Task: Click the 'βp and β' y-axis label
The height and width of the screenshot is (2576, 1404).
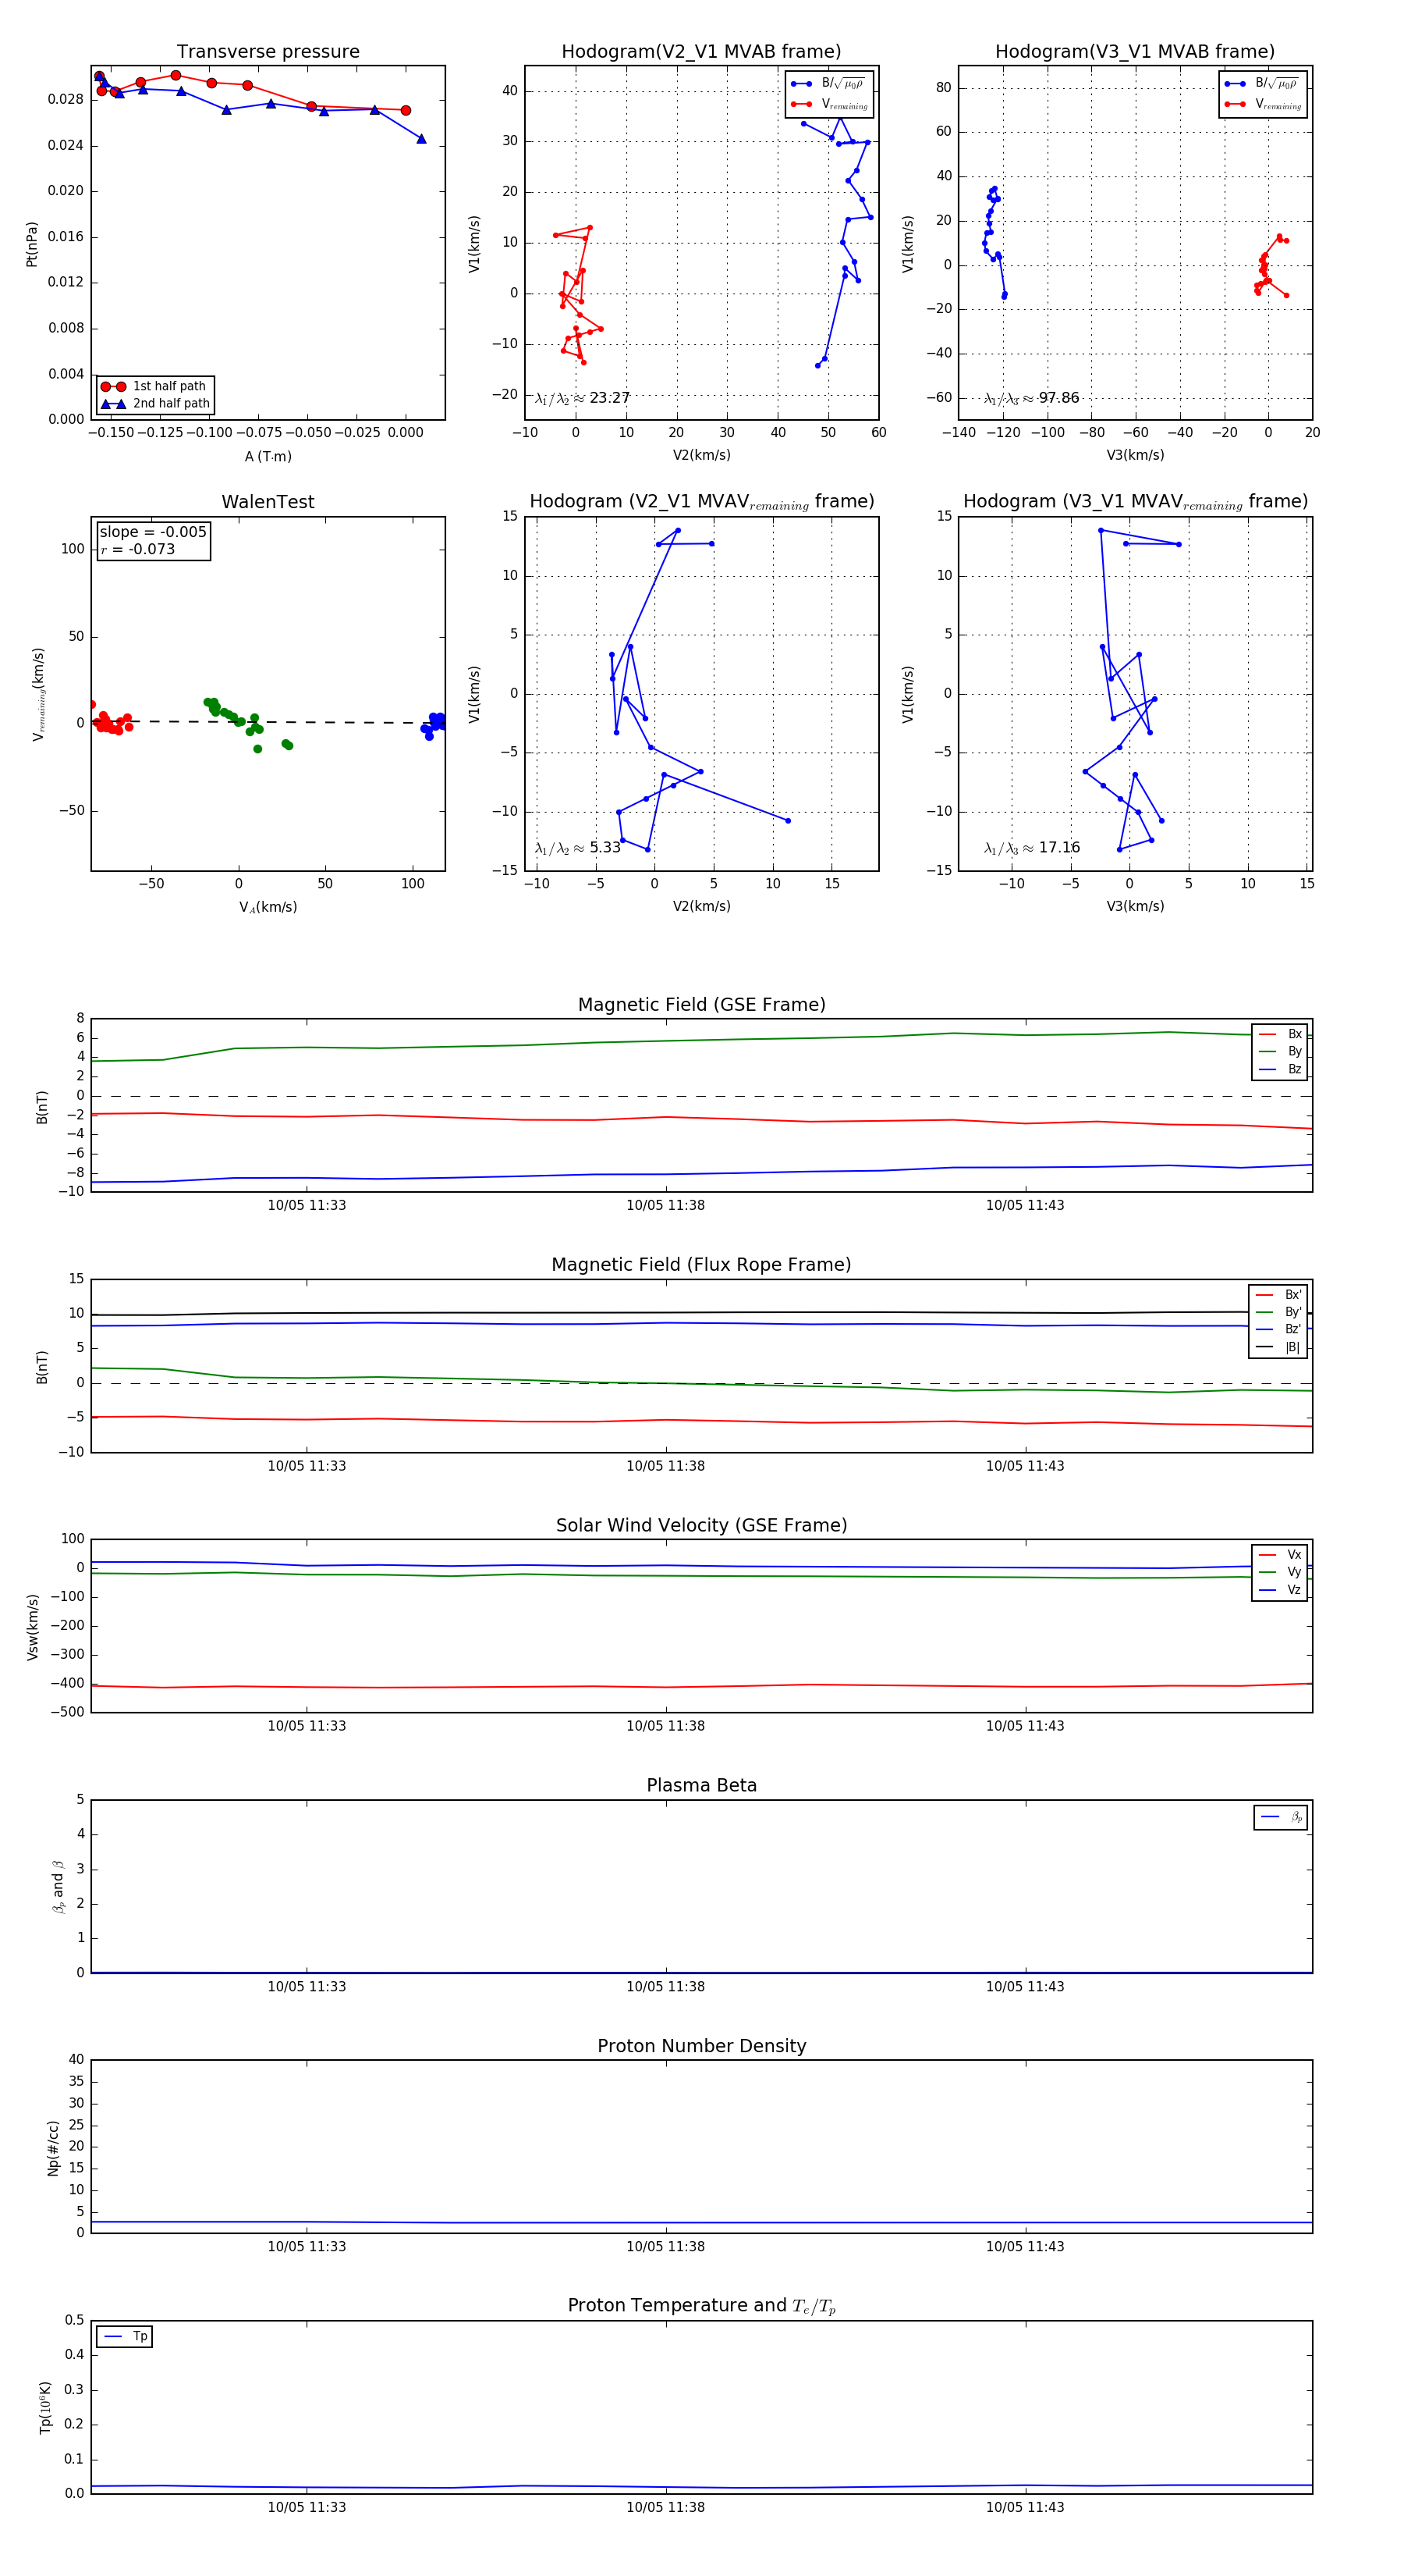Action: (x=58, y=1887)
